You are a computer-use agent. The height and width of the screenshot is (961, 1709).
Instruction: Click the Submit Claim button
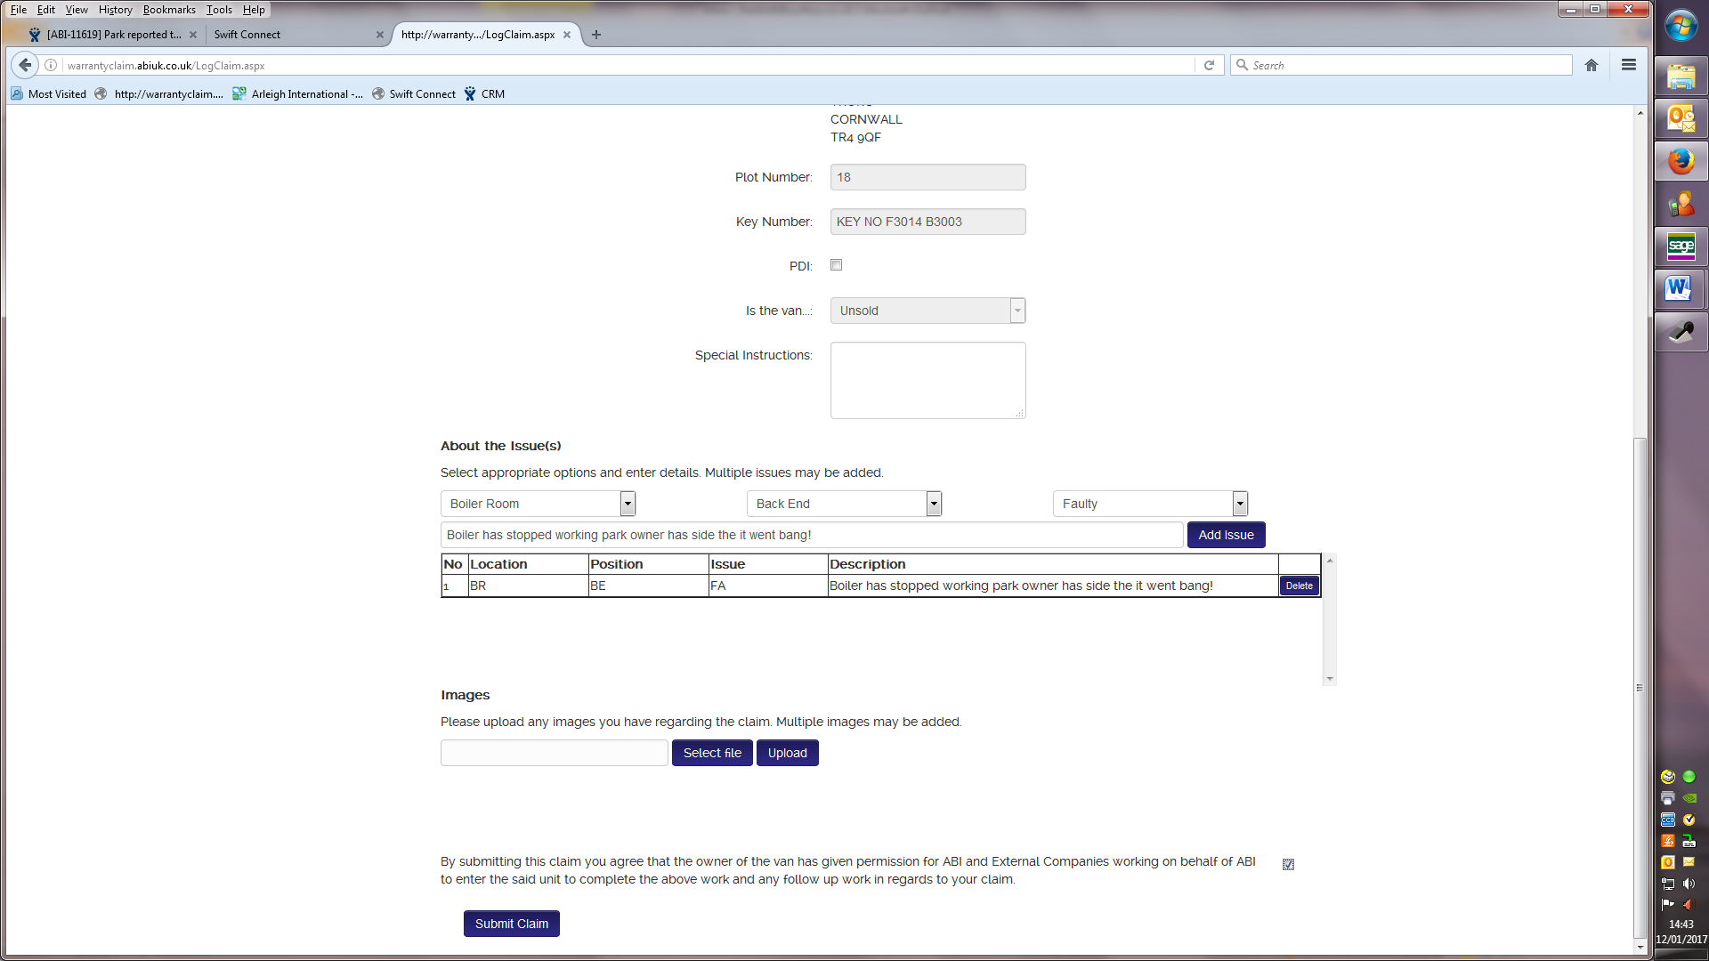pos(511,924)
